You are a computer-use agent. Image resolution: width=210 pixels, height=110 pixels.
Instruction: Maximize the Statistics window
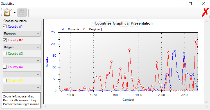(190, 4)
